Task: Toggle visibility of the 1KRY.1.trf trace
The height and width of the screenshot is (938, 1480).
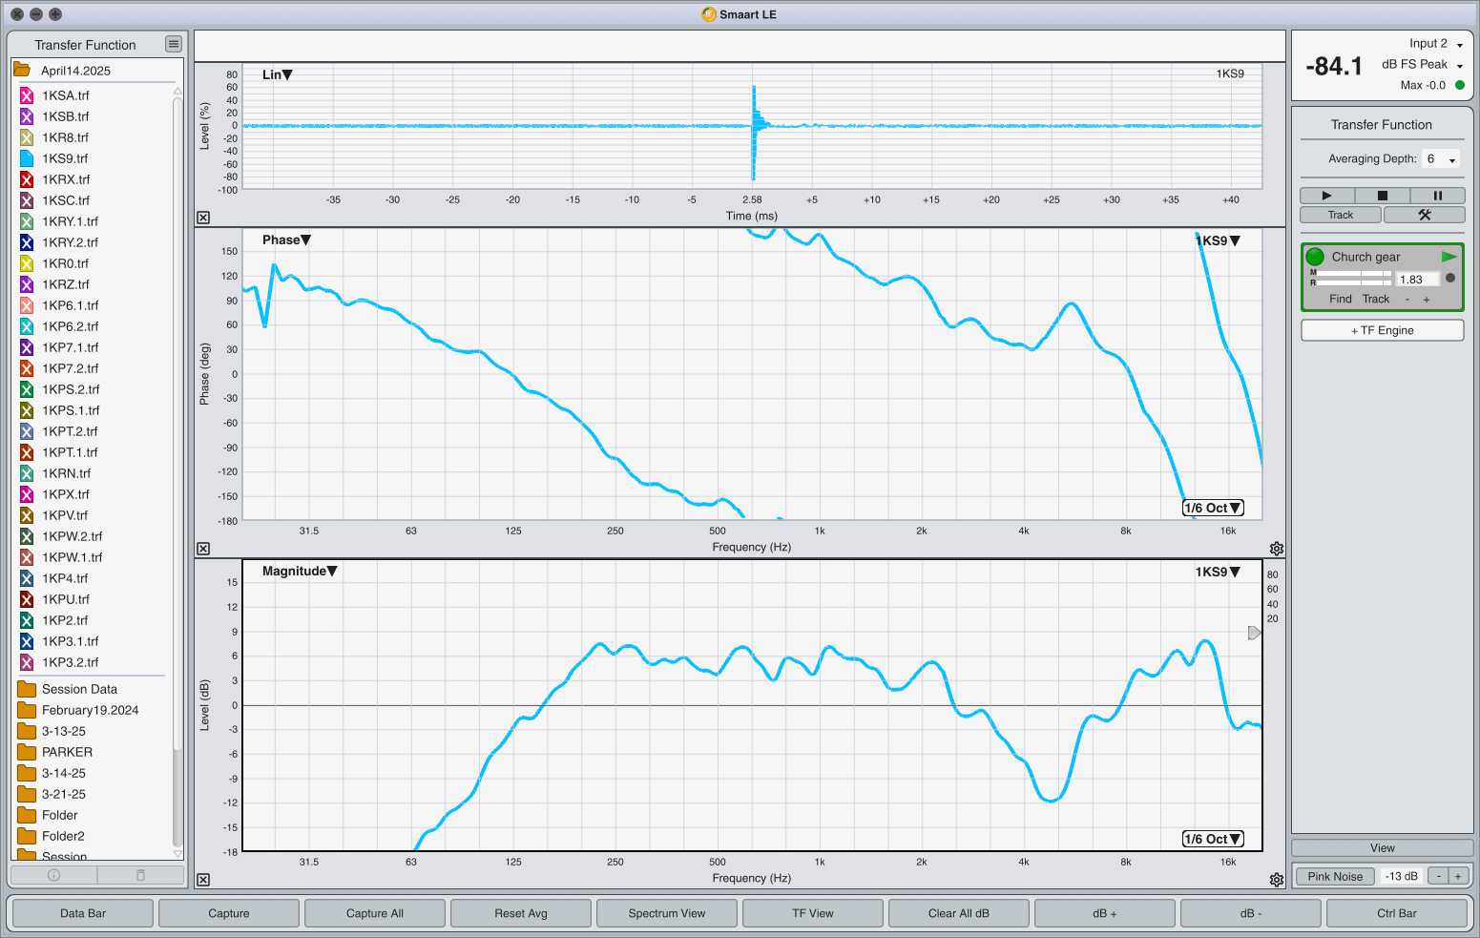Action: pyautogui.click(x=27, y=221)
